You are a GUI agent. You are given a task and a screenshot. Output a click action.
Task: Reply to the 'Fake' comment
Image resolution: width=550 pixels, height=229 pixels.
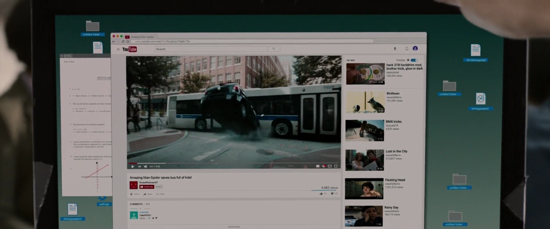tap(142, 218)
